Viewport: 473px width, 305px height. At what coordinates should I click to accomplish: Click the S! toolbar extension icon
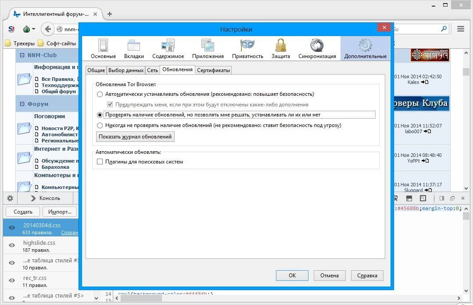(11, 29)
